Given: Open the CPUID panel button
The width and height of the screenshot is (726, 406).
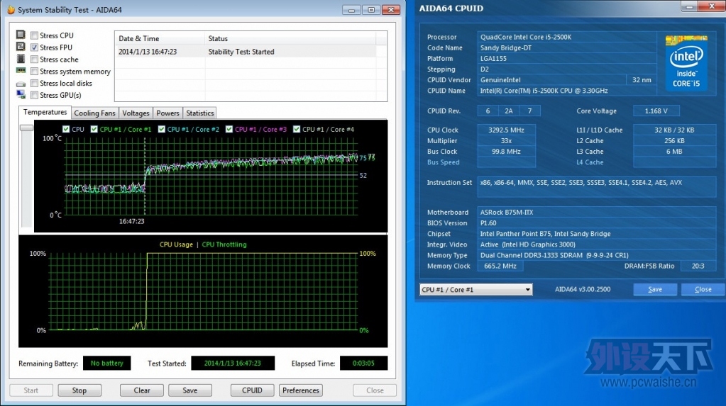Looking at the screenshot, I should click(252, 390).
